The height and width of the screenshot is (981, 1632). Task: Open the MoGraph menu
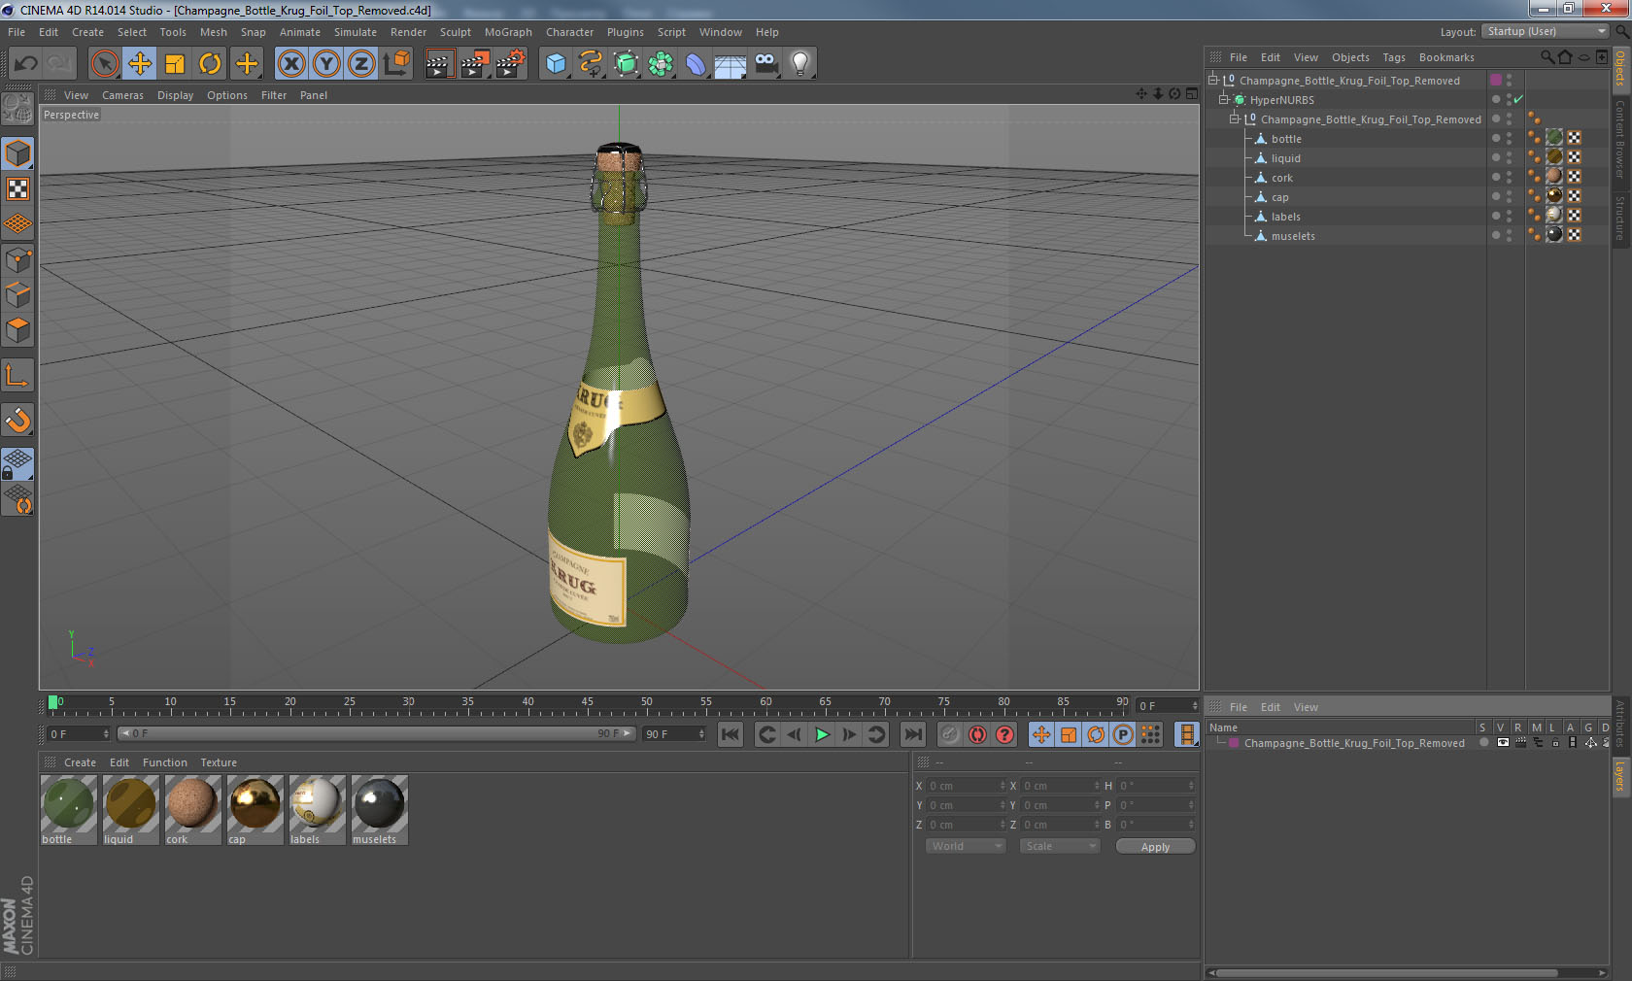pos(508,32)
